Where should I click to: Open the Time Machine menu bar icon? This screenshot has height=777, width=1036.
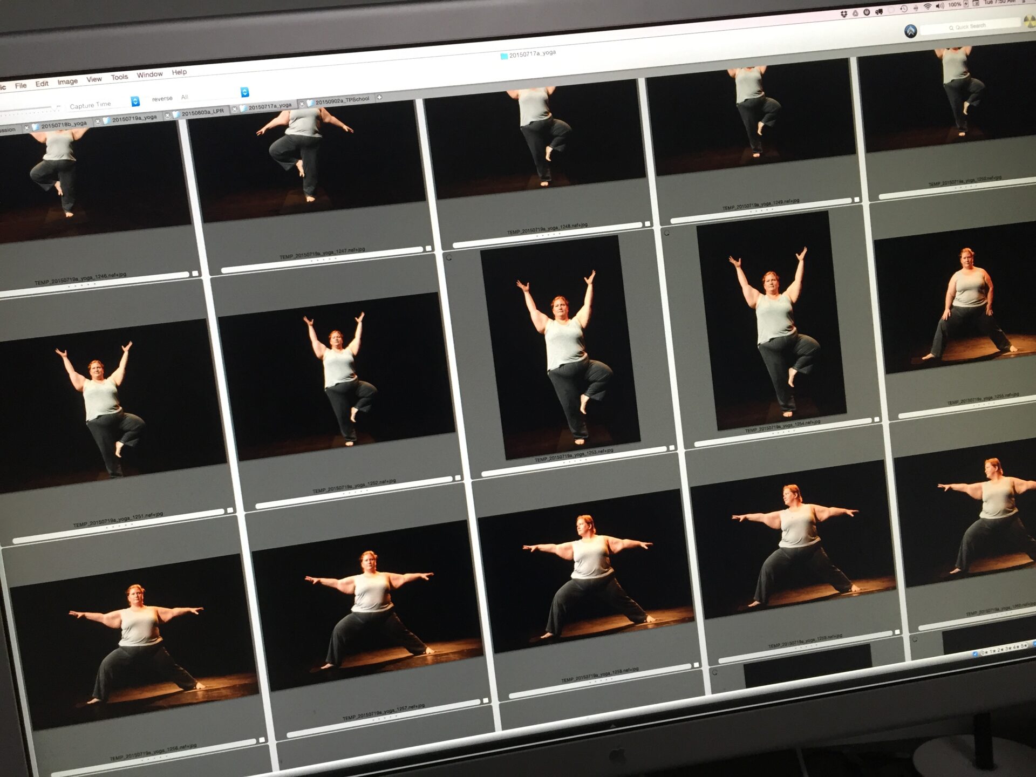pyautogui.click(x=904, y=9)
